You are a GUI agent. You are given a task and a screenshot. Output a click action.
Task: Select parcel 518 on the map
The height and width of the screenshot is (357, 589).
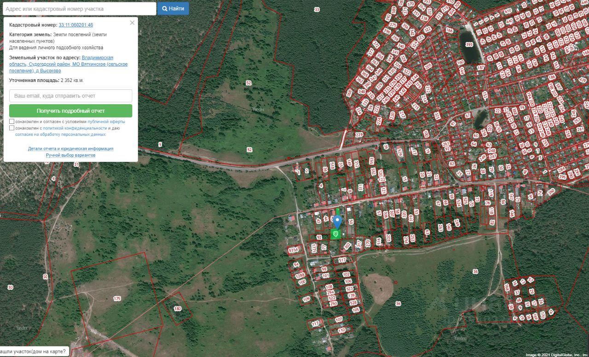click(x=332, y=164)
